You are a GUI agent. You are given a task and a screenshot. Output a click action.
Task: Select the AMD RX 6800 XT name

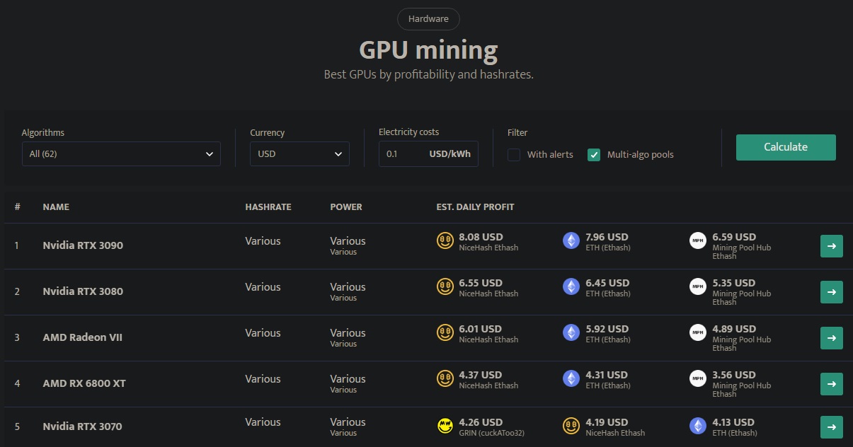point(84,383)
